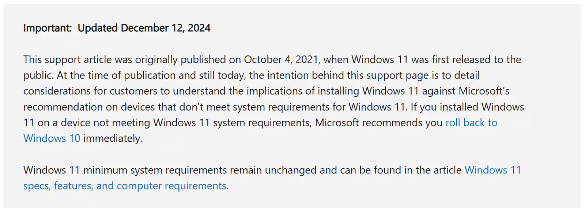Screen dimensions: 585x211
Task: Open the "roll back to Windows 10" link
Action: 471,123
